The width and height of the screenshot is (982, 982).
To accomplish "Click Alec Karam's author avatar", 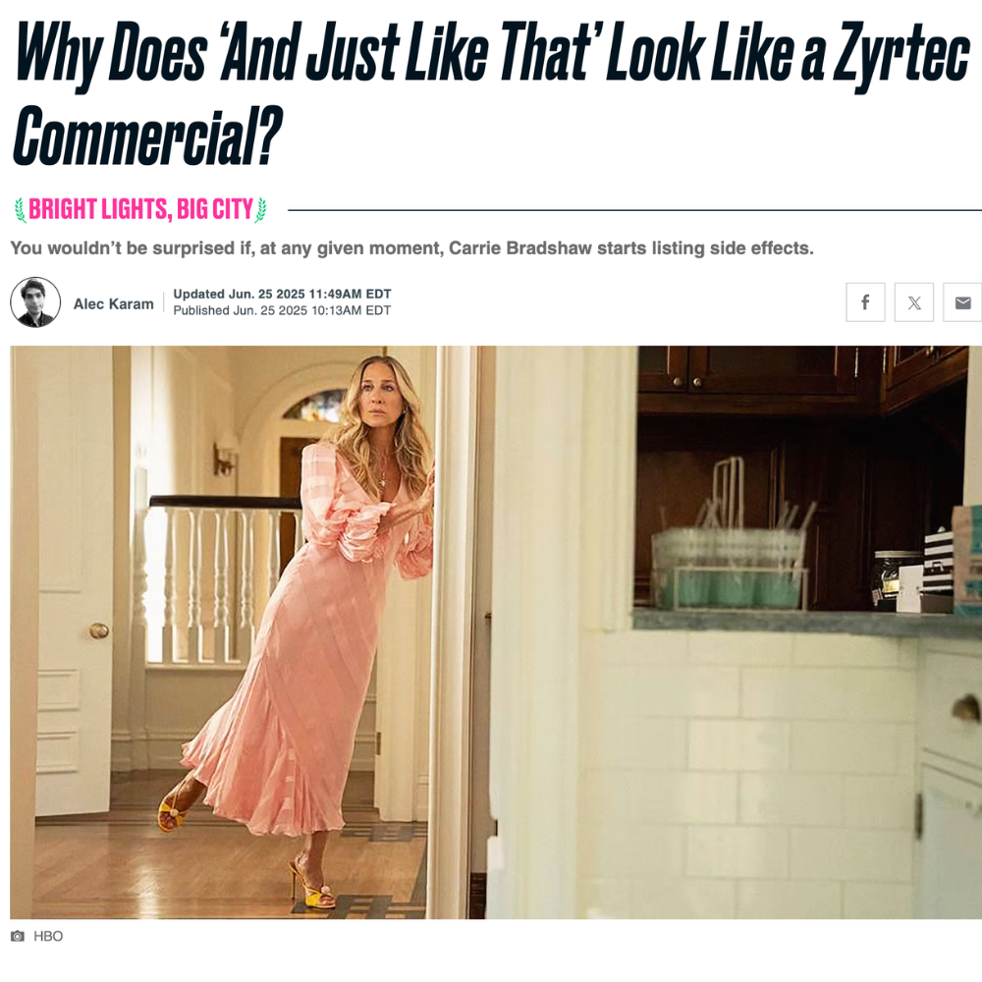I will point(35,302).
